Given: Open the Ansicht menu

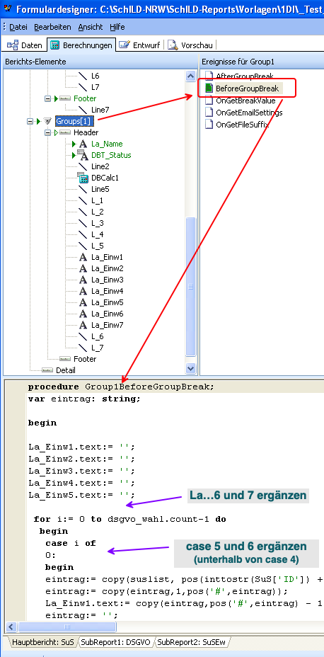Looking at the screenshot, I should pyautogui.click(x=90, y=27).
